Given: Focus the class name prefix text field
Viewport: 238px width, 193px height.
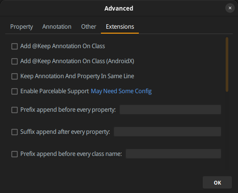Looking at the screenshot, I should 173,154.
